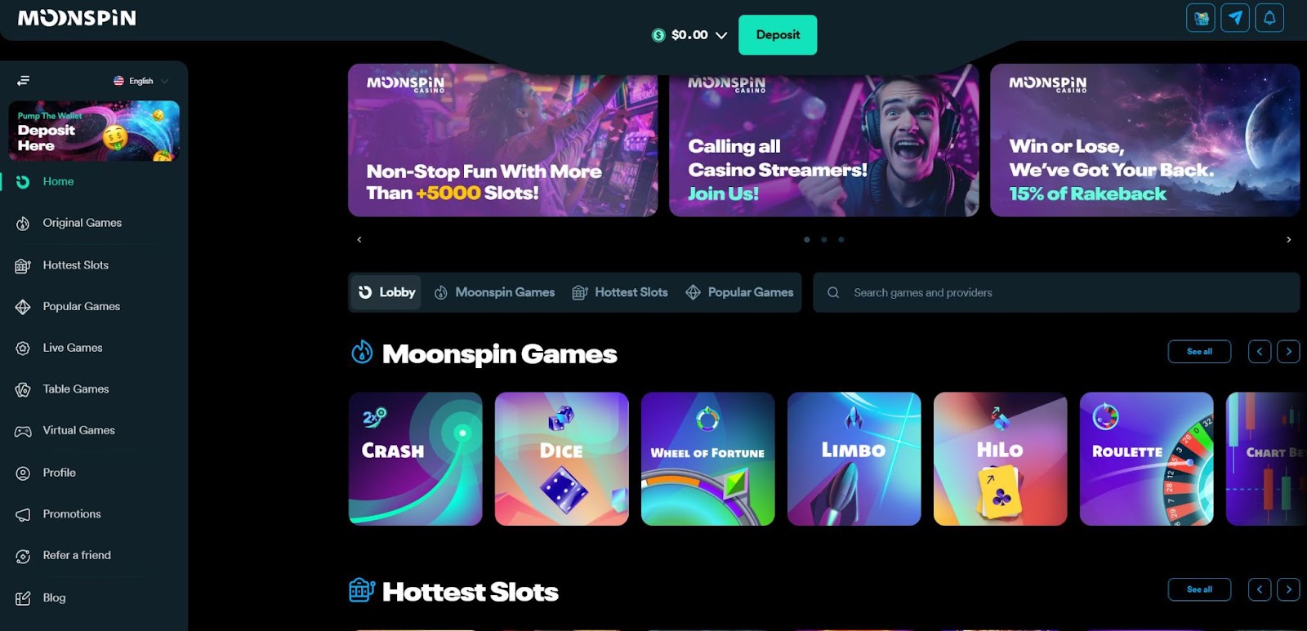The height and width of the screenshot is (631, 1307).
Task: Click the Refer a friend icon
Action: click(23, 556)
